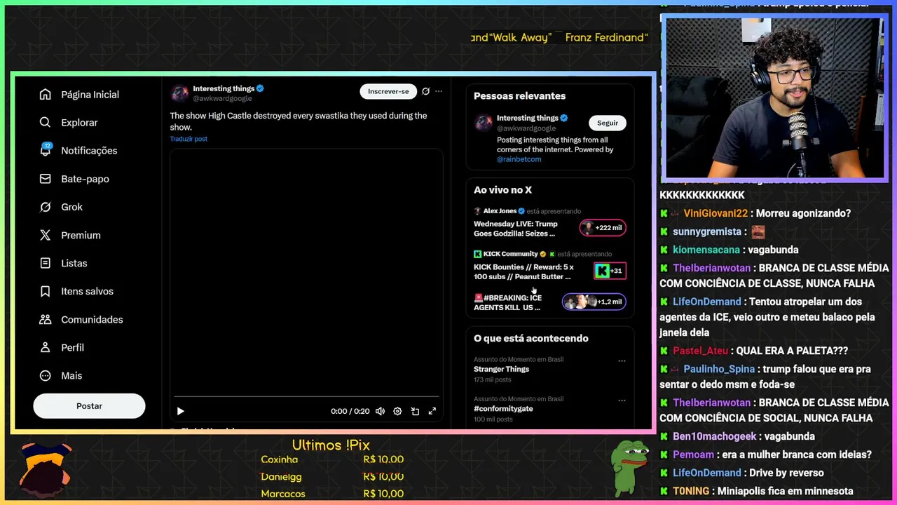
Task: Open Grok icon in sidebar
Action: (46, 207)
